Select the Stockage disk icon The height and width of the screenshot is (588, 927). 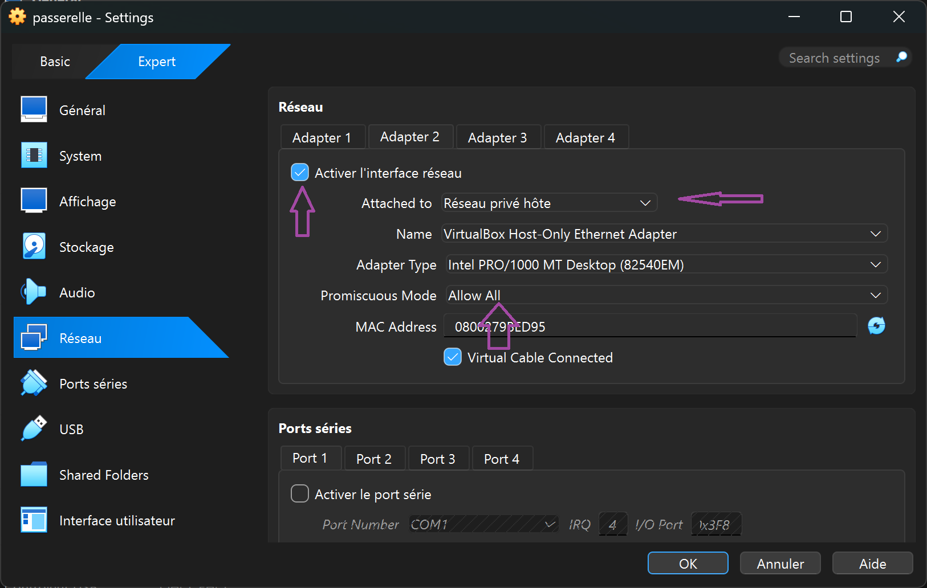coord(34,246)
